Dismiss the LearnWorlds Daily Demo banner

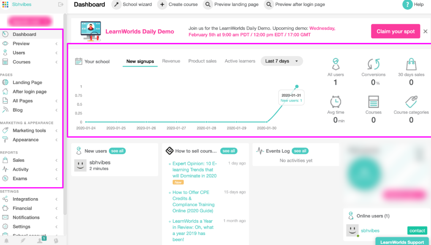(425, 32)
